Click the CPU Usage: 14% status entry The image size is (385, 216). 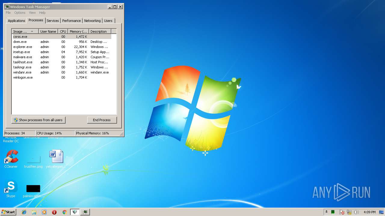pyautogui.click(x=55, y=133)
